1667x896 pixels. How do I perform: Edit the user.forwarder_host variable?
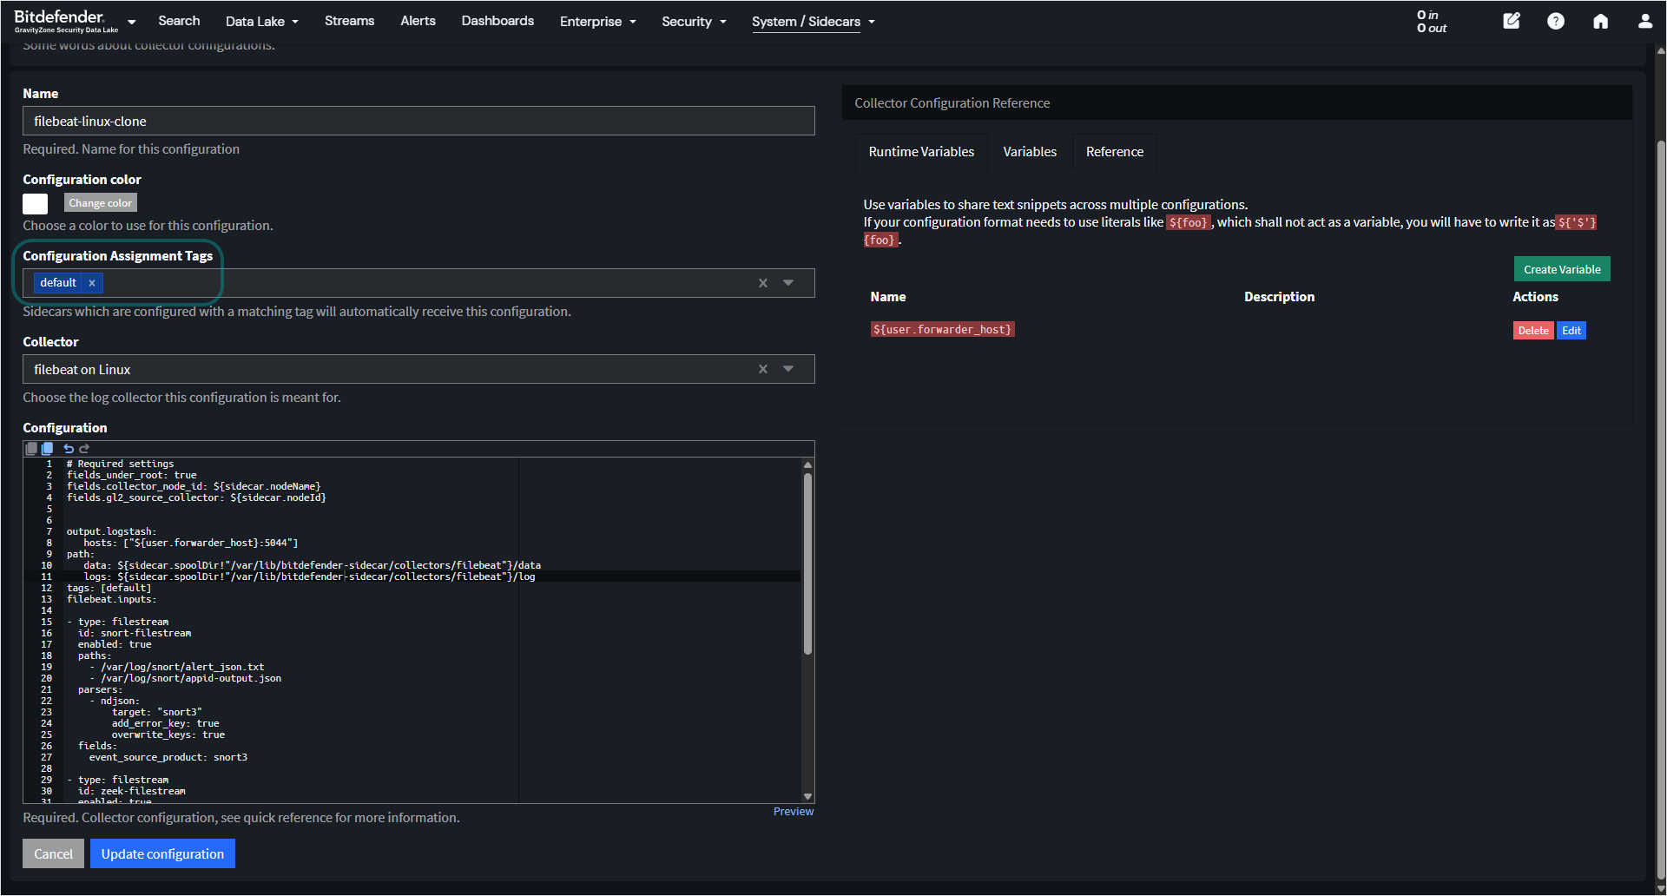[1571, 331]
